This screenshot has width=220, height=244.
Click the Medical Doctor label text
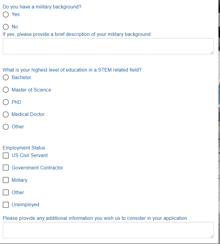[28, 114]
